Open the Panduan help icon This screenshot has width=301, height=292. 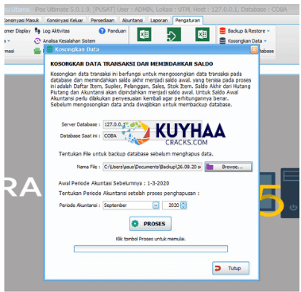pyautogui.click(x=102, y=31)
